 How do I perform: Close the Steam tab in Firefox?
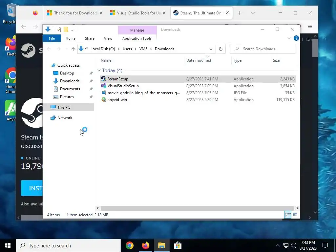tap(227, 13)
